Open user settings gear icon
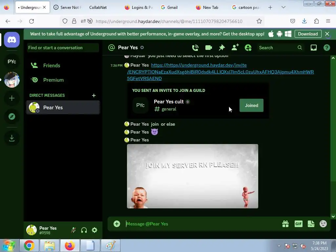The image size is (336, 252). [x=94, y=230]
